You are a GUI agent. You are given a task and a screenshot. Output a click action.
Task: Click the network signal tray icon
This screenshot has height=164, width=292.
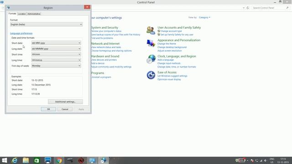click(x=261, y=160)
